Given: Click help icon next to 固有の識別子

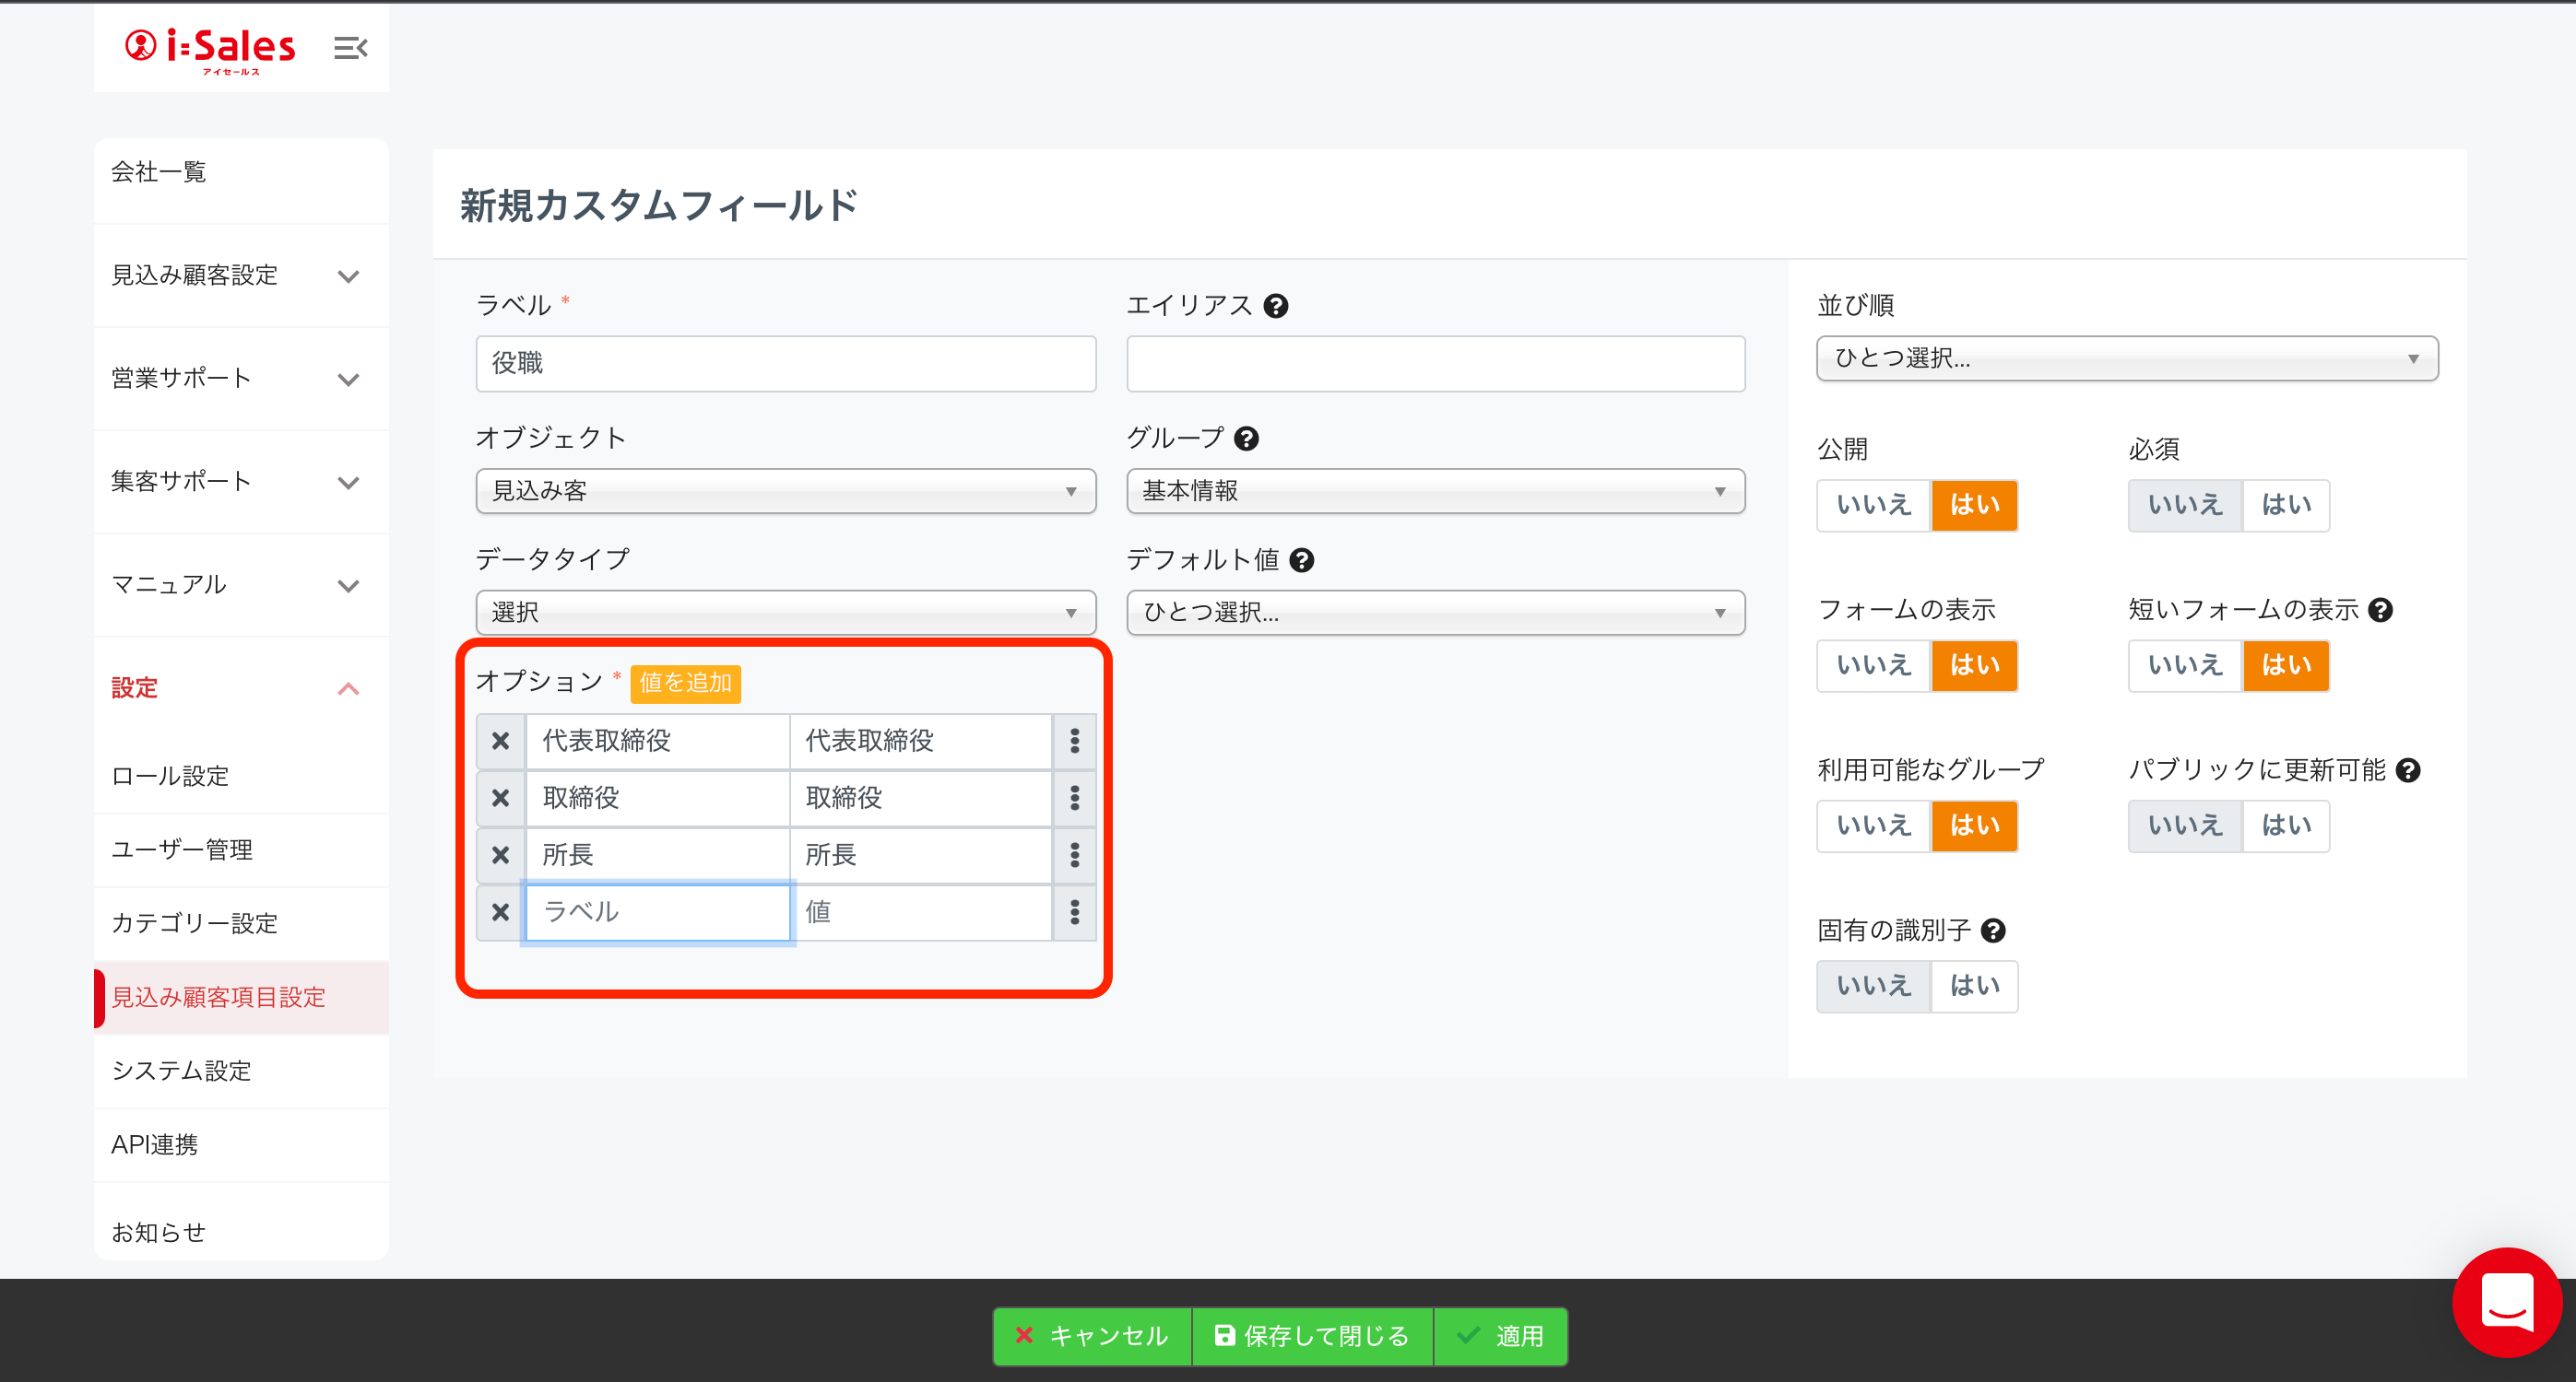Looking at the screenshot, I should (x=1993, y=931).
